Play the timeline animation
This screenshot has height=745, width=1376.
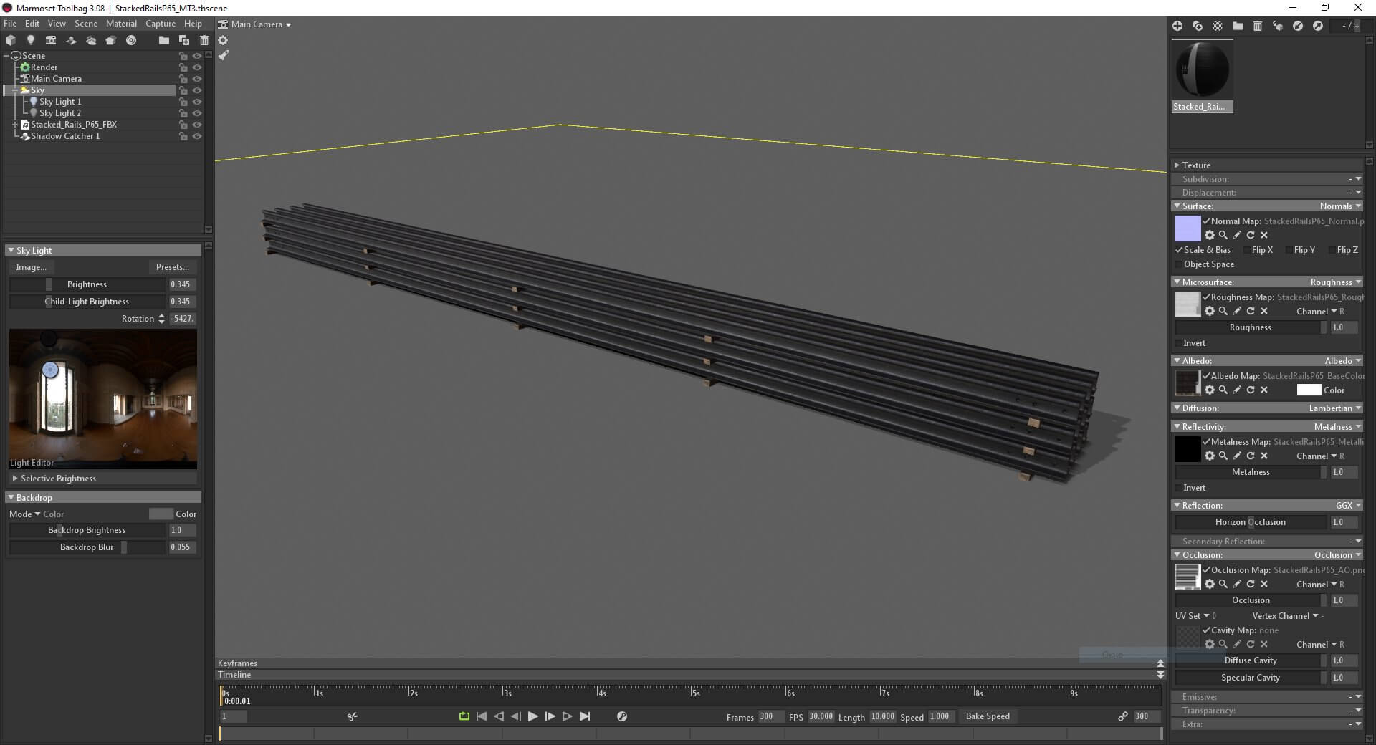tap(532, 716)
